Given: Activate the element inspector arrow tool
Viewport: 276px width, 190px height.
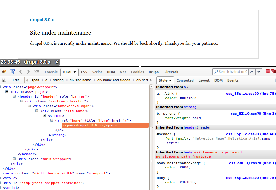Looking at the screenshot, I should point(12,72).
